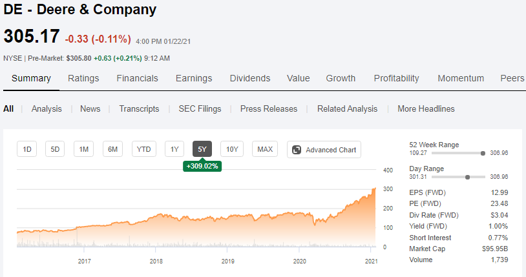Select the active 5Y range button
The height and width of the screenshot is (277, 526).
tap(202, 149)
